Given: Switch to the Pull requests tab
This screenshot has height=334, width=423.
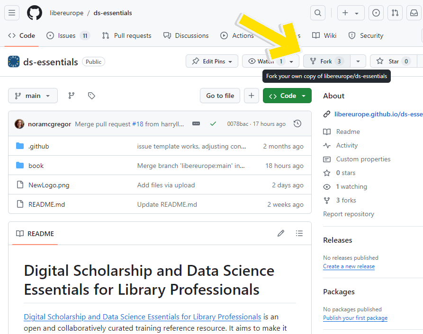Looking at the screenshot, I should click(127, 35).
